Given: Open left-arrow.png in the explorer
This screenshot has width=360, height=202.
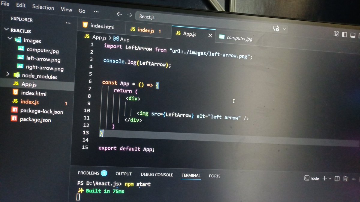Looking at the screenshot, I should click(43, 59).
